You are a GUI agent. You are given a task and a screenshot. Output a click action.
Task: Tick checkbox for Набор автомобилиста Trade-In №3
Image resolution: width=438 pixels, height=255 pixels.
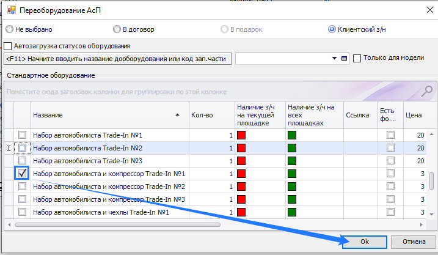point(22,161)
